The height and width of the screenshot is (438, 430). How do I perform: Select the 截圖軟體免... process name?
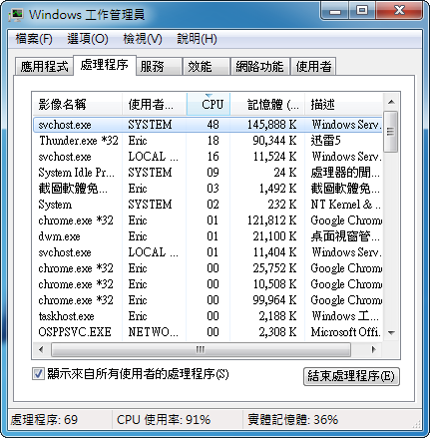(x=73, y=189)
